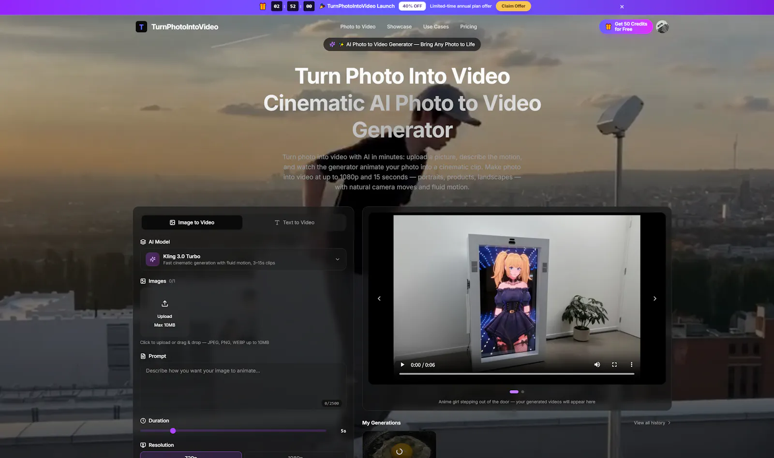Select the first carousel dot indicator
The width and height of the screenshot is (774, 458).
click(514, 392)
